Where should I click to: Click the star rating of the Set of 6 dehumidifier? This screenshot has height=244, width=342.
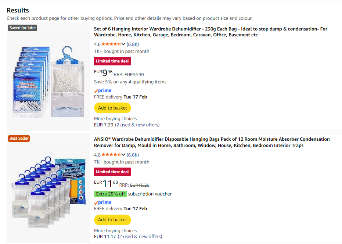pyautogui.click(x=111, y=44)
